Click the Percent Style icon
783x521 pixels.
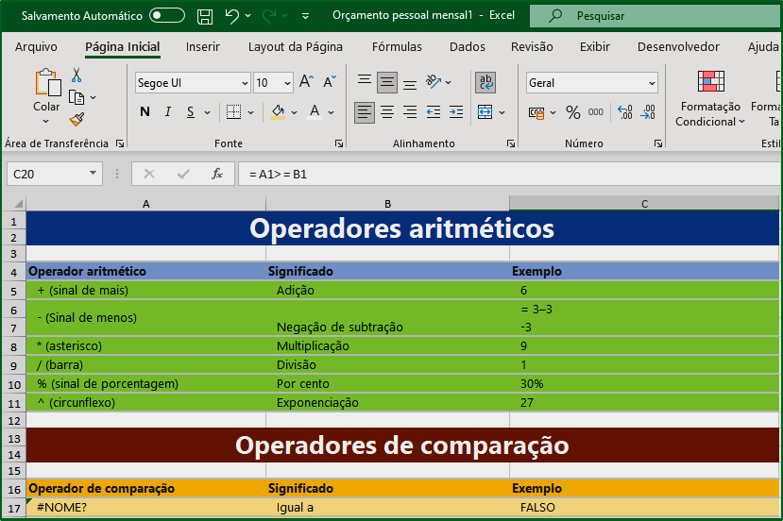point(572,112)
